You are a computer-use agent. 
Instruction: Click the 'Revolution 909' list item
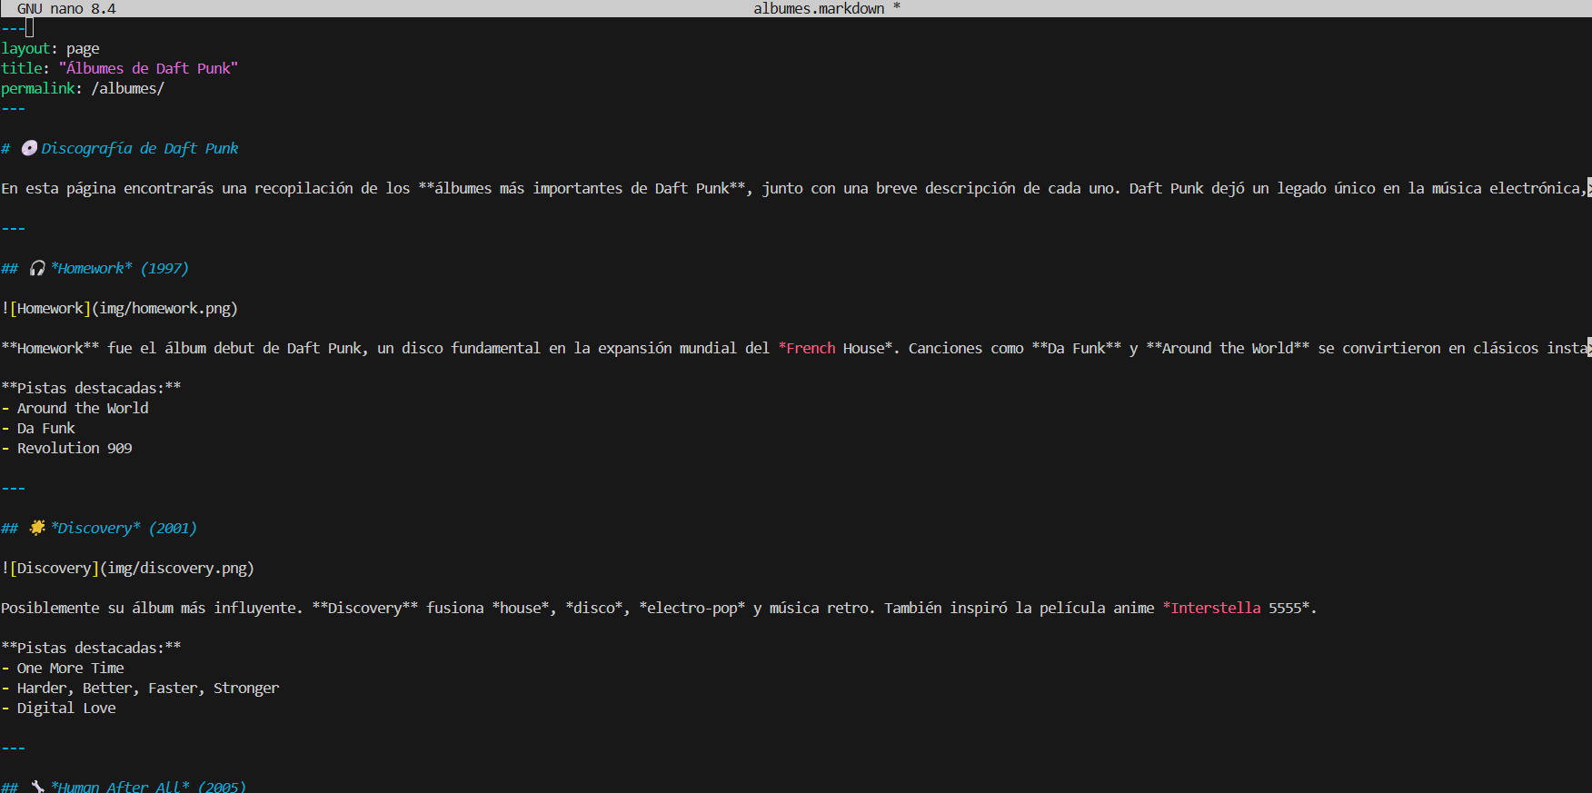[x=75, y=449]
